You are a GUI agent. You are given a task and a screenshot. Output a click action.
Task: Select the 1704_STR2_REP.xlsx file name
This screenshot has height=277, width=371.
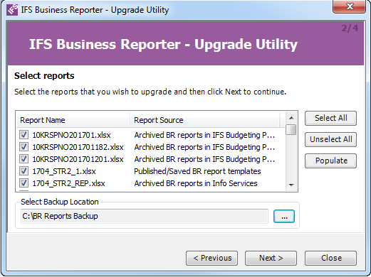[x=68, y=183]
